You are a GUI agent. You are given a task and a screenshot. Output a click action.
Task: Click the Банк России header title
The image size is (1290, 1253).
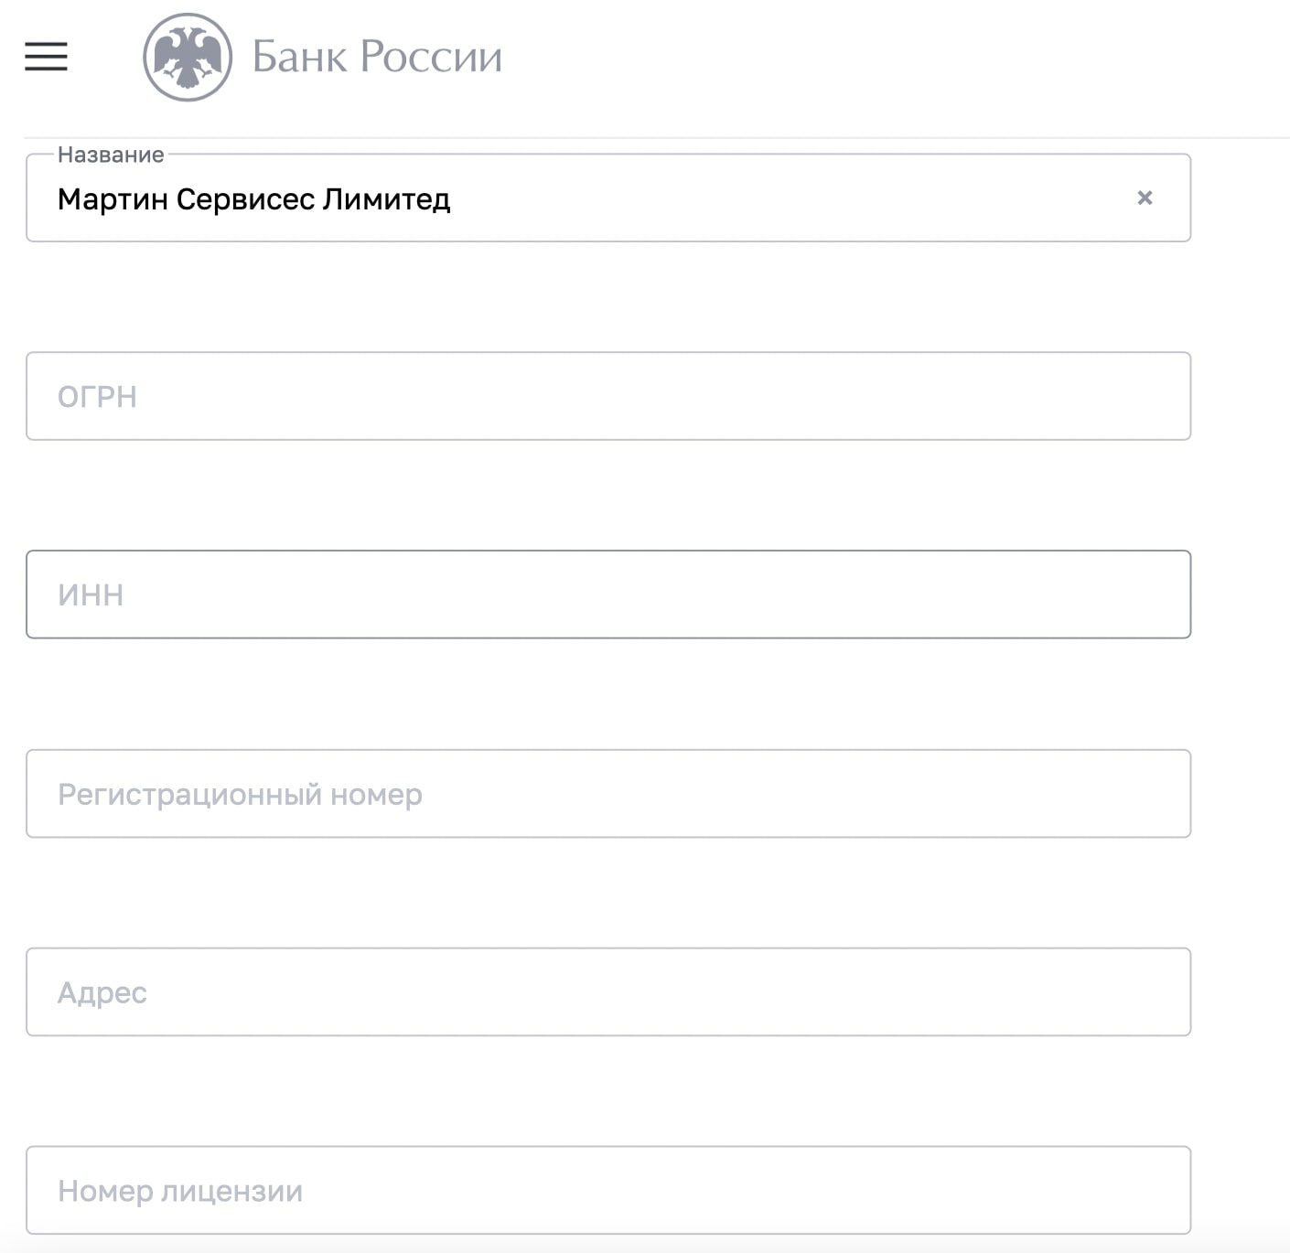pyautogui.click(x=377, y=57)
